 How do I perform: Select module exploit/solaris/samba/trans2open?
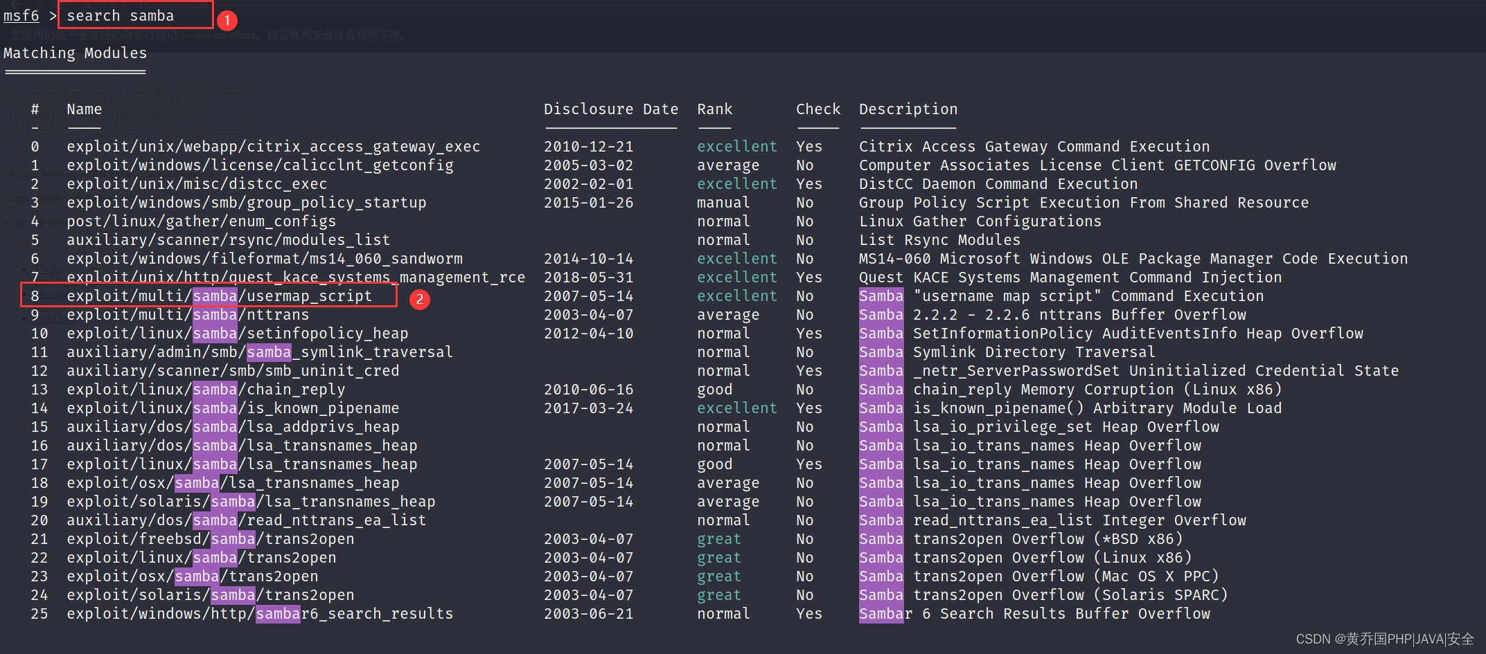click(x=211, y=595)
